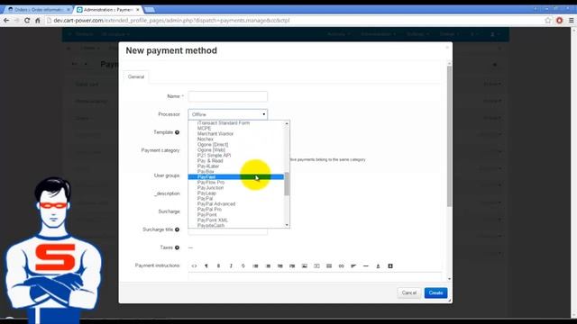Select plain PayPal processor option

[x=205, y=199]
